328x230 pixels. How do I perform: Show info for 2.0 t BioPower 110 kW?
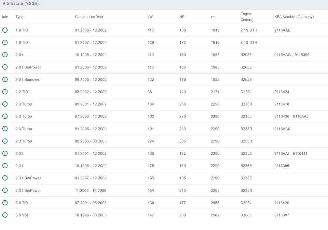coord(5,67)
